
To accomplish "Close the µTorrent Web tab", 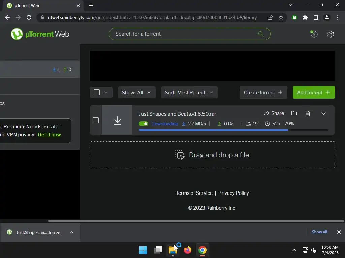I will pyautogui.click(x=78, y=6).
